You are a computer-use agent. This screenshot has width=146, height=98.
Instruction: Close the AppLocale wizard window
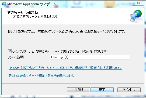pyautogui.click(x=138, y=3)
